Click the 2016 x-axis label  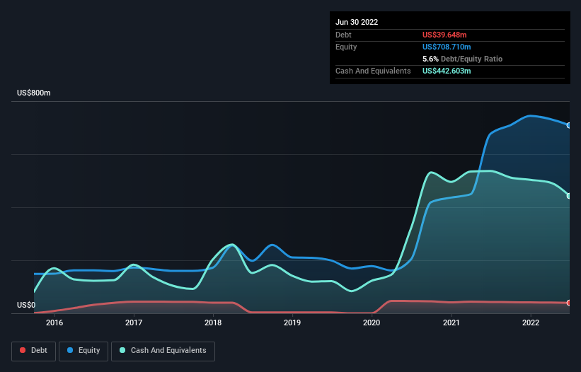(x=54, y=322)
